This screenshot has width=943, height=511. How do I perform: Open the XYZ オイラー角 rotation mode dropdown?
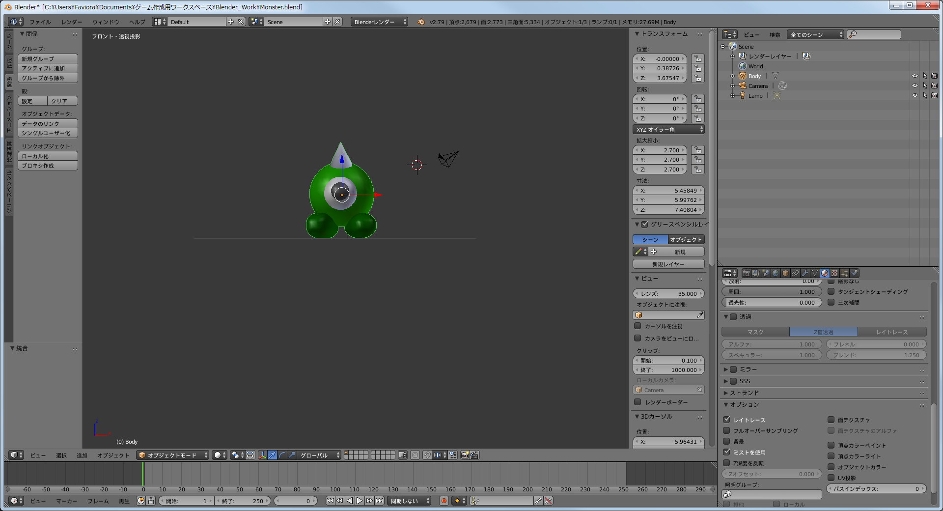tap(669, 130)
